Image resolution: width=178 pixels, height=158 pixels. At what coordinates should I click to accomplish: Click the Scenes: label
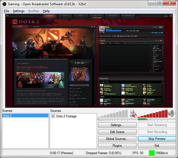pyautogui.click(x=7, y=111)
